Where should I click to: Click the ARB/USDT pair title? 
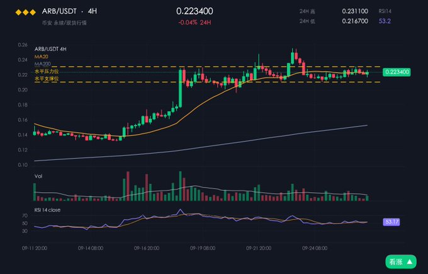click(59, 11)
